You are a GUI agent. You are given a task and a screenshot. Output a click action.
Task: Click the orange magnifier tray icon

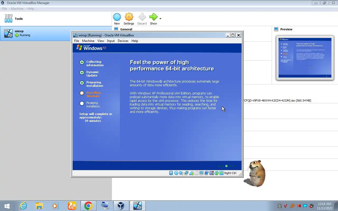tap(292, 206)
